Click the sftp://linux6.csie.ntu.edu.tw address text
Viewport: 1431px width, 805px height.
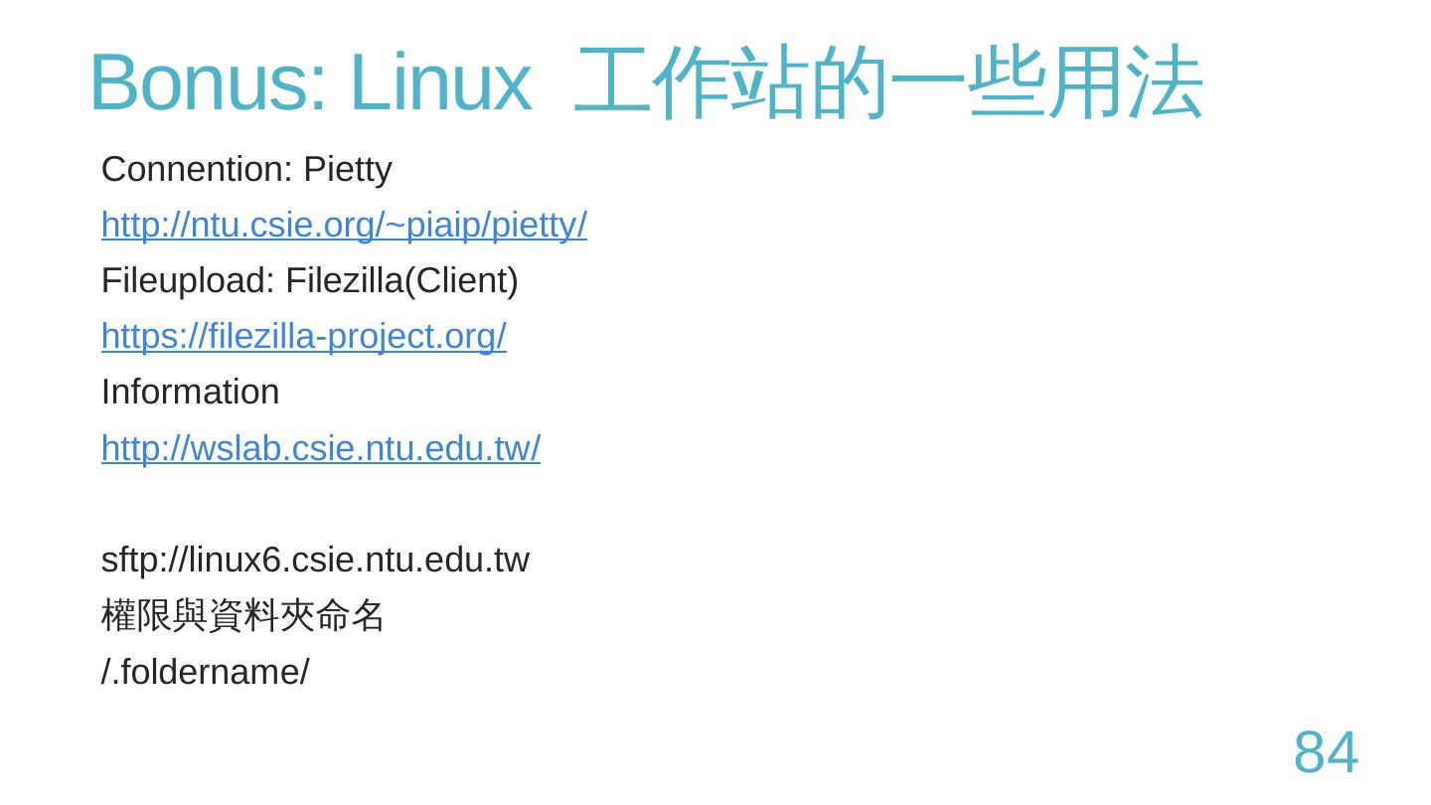(x=315, y=560)
